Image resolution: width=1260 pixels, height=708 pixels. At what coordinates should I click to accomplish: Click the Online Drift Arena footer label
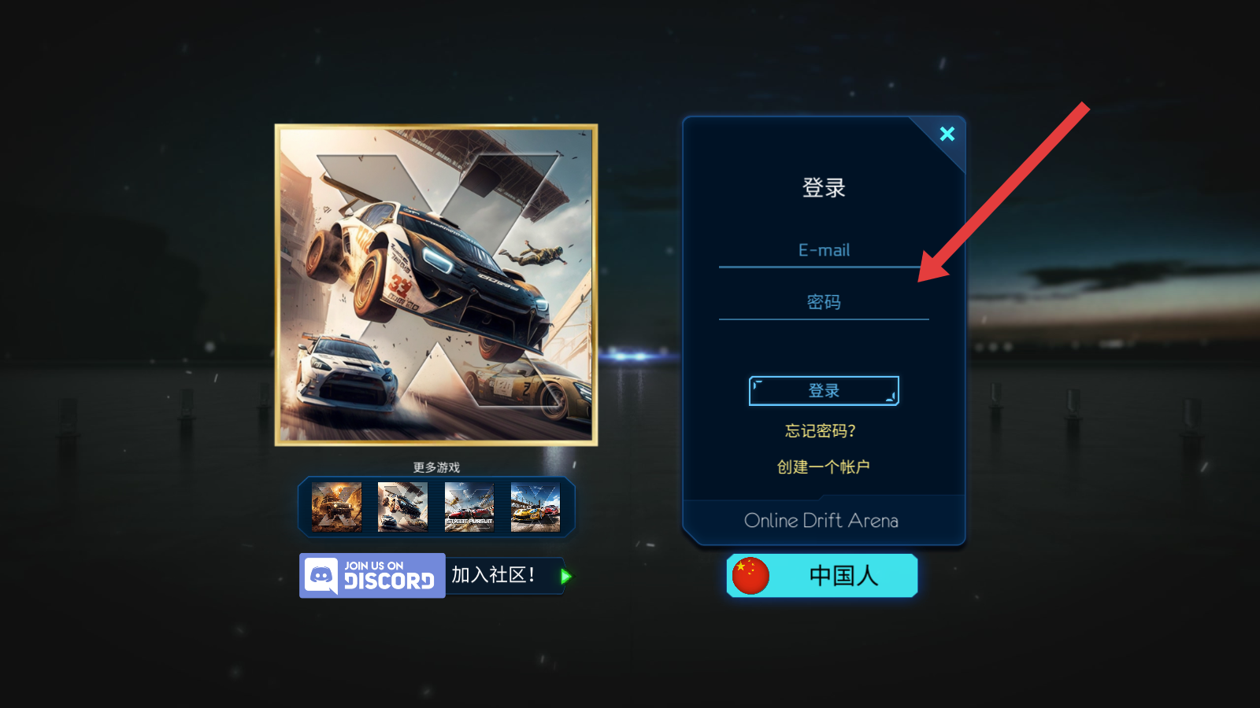click(821, 521)
